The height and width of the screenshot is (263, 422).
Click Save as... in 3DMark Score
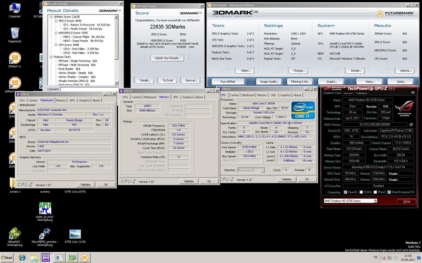click(191, 80)
